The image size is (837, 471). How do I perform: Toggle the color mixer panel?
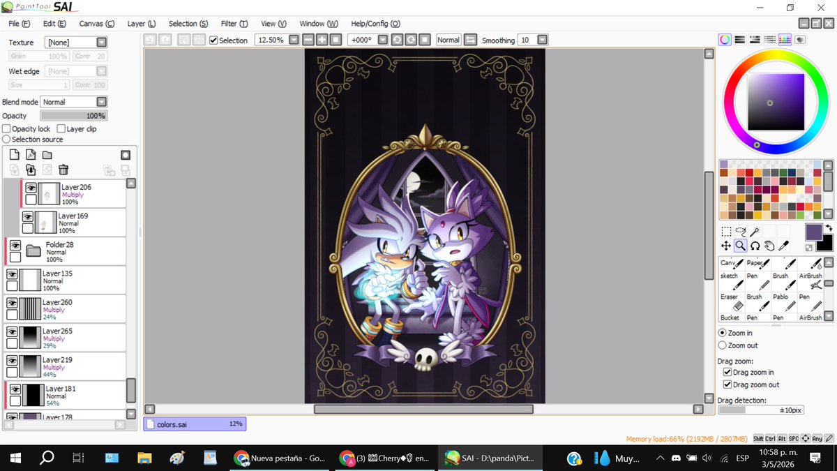[769, 40]
